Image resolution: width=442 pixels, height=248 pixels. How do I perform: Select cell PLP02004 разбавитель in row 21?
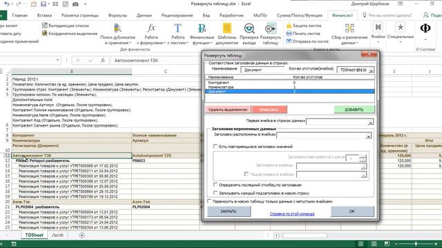tap(72, 207)
